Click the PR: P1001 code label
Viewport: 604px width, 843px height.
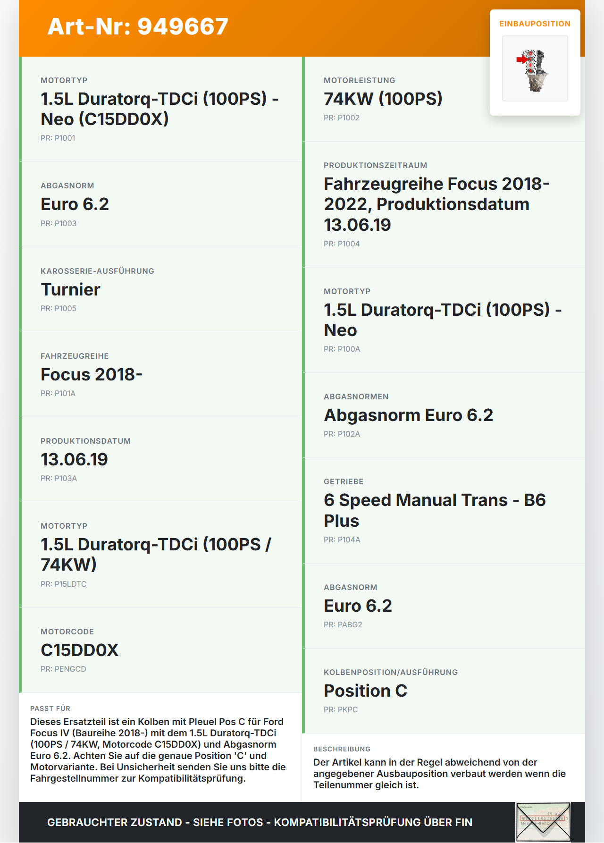coord(58,138)
